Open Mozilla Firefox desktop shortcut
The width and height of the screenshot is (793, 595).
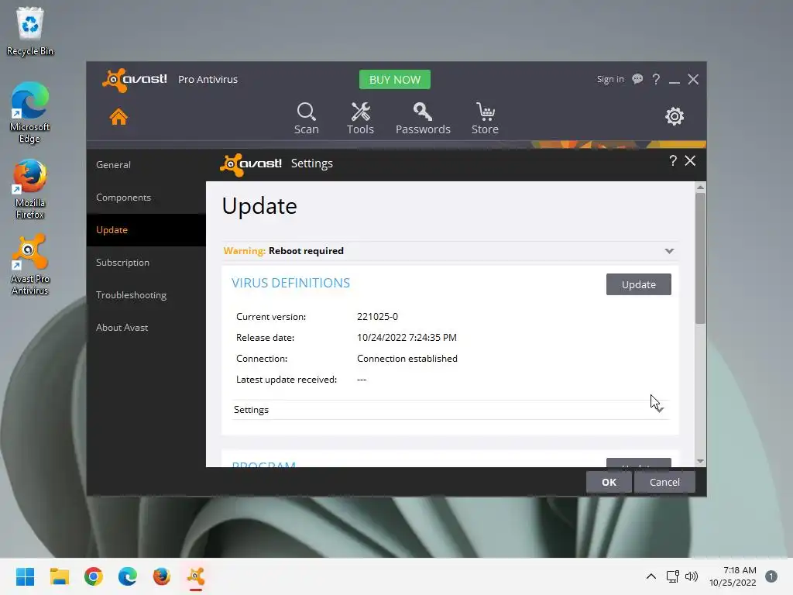tap(30, 189)
